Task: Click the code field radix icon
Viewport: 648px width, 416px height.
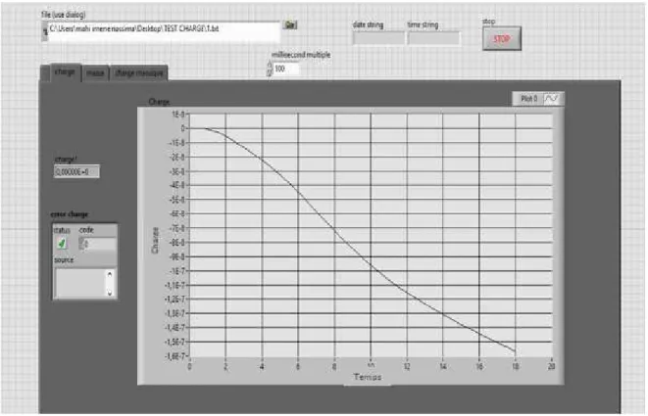Action: click(81, 244)
